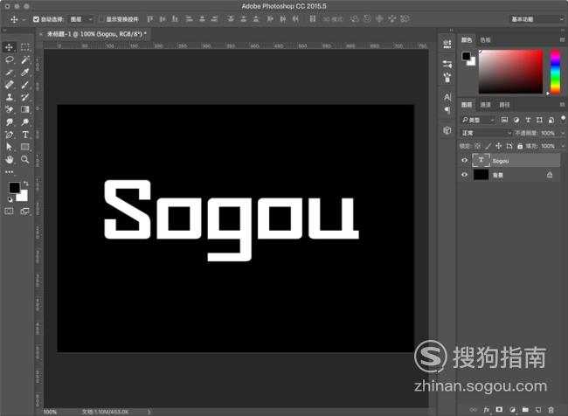Toggle type layer filter T icon
Image resolution: width=568 pixels, height=416 pixels.
528,120
